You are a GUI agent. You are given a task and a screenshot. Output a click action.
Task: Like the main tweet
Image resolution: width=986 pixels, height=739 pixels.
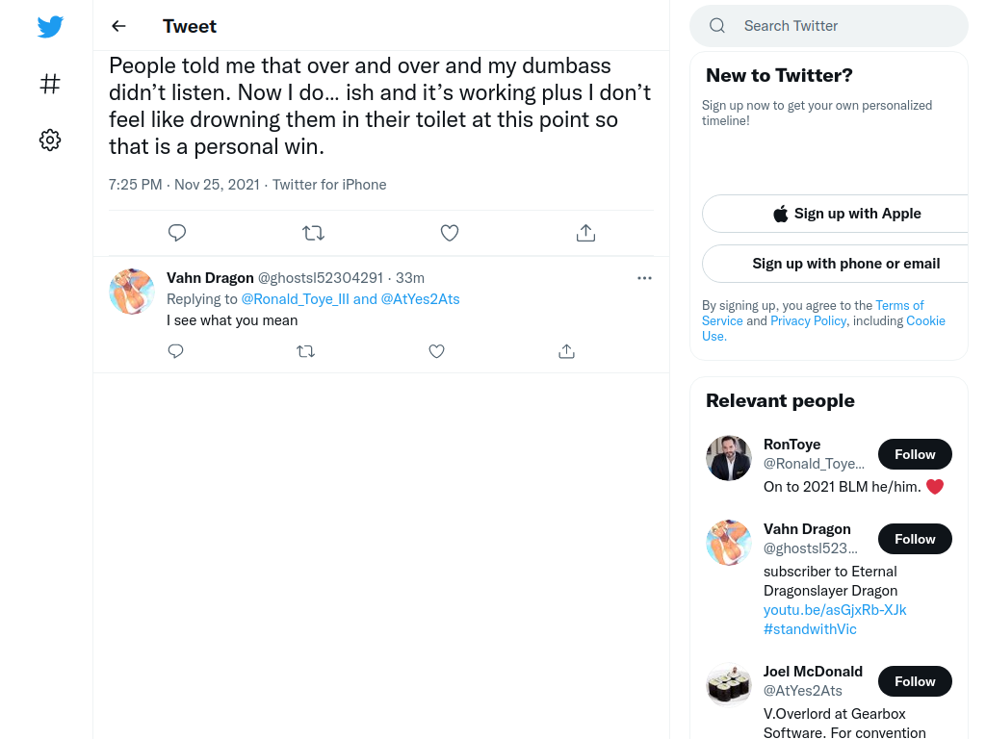point(449,233)
